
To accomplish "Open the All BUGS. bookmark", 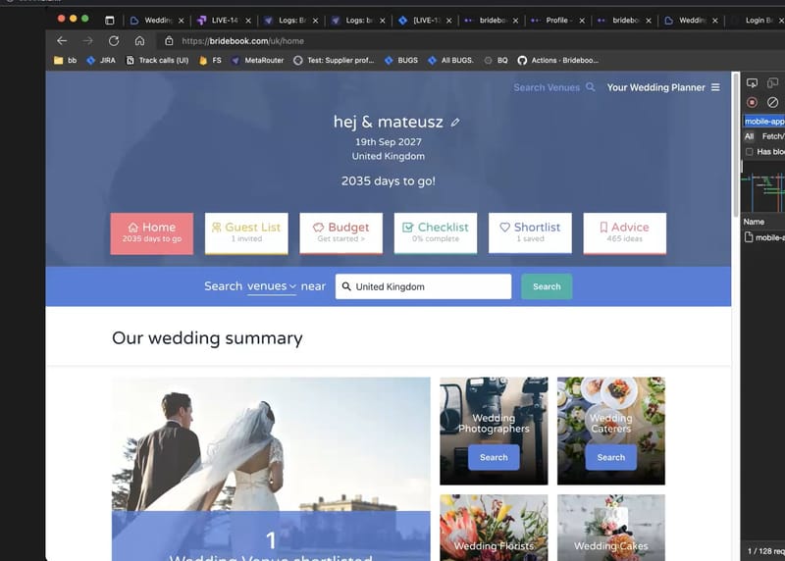I will 450,60.
